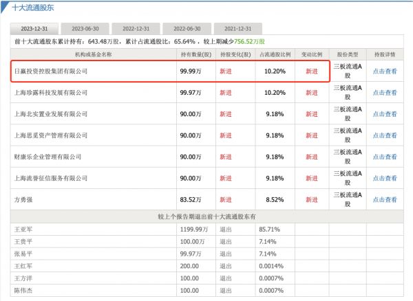Click 点击查看 for 上海流誉征信服务有限公司
The width and height of the screenshot is (413, 301).
point(385,178)
